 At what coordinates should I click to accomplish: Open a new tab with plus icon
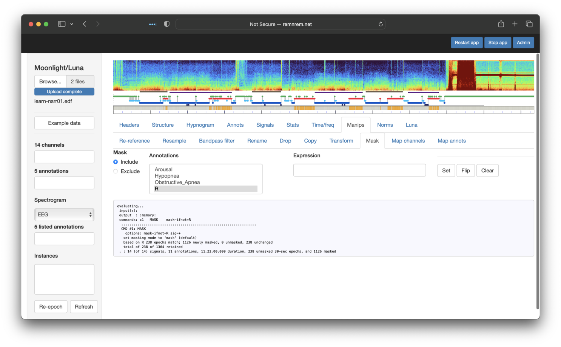515,24
